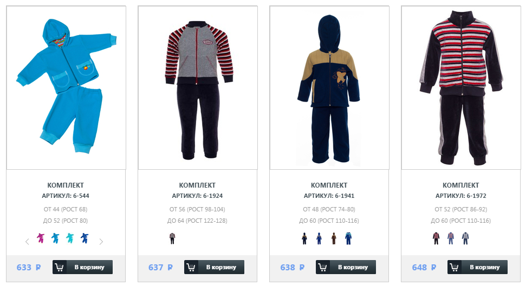This screenshot has width=532, height=286.
Task: Show next color variants with right arrow
Action: 101,241
